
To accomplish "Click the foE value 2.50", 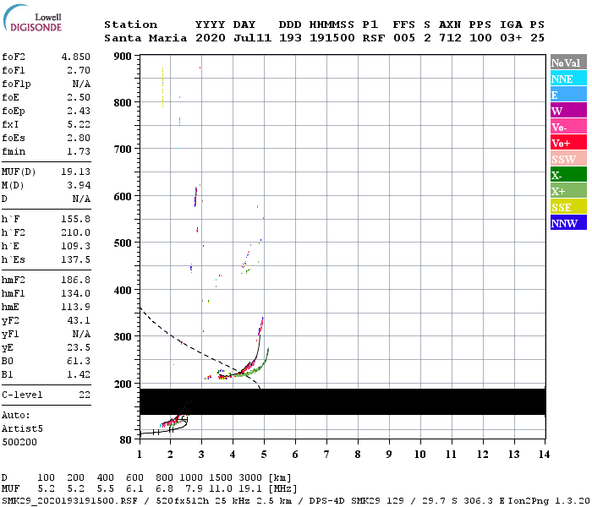I will pyautogui.click(x=79, y=97).
